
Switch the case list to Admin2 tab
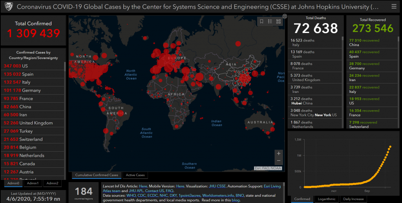52,183
